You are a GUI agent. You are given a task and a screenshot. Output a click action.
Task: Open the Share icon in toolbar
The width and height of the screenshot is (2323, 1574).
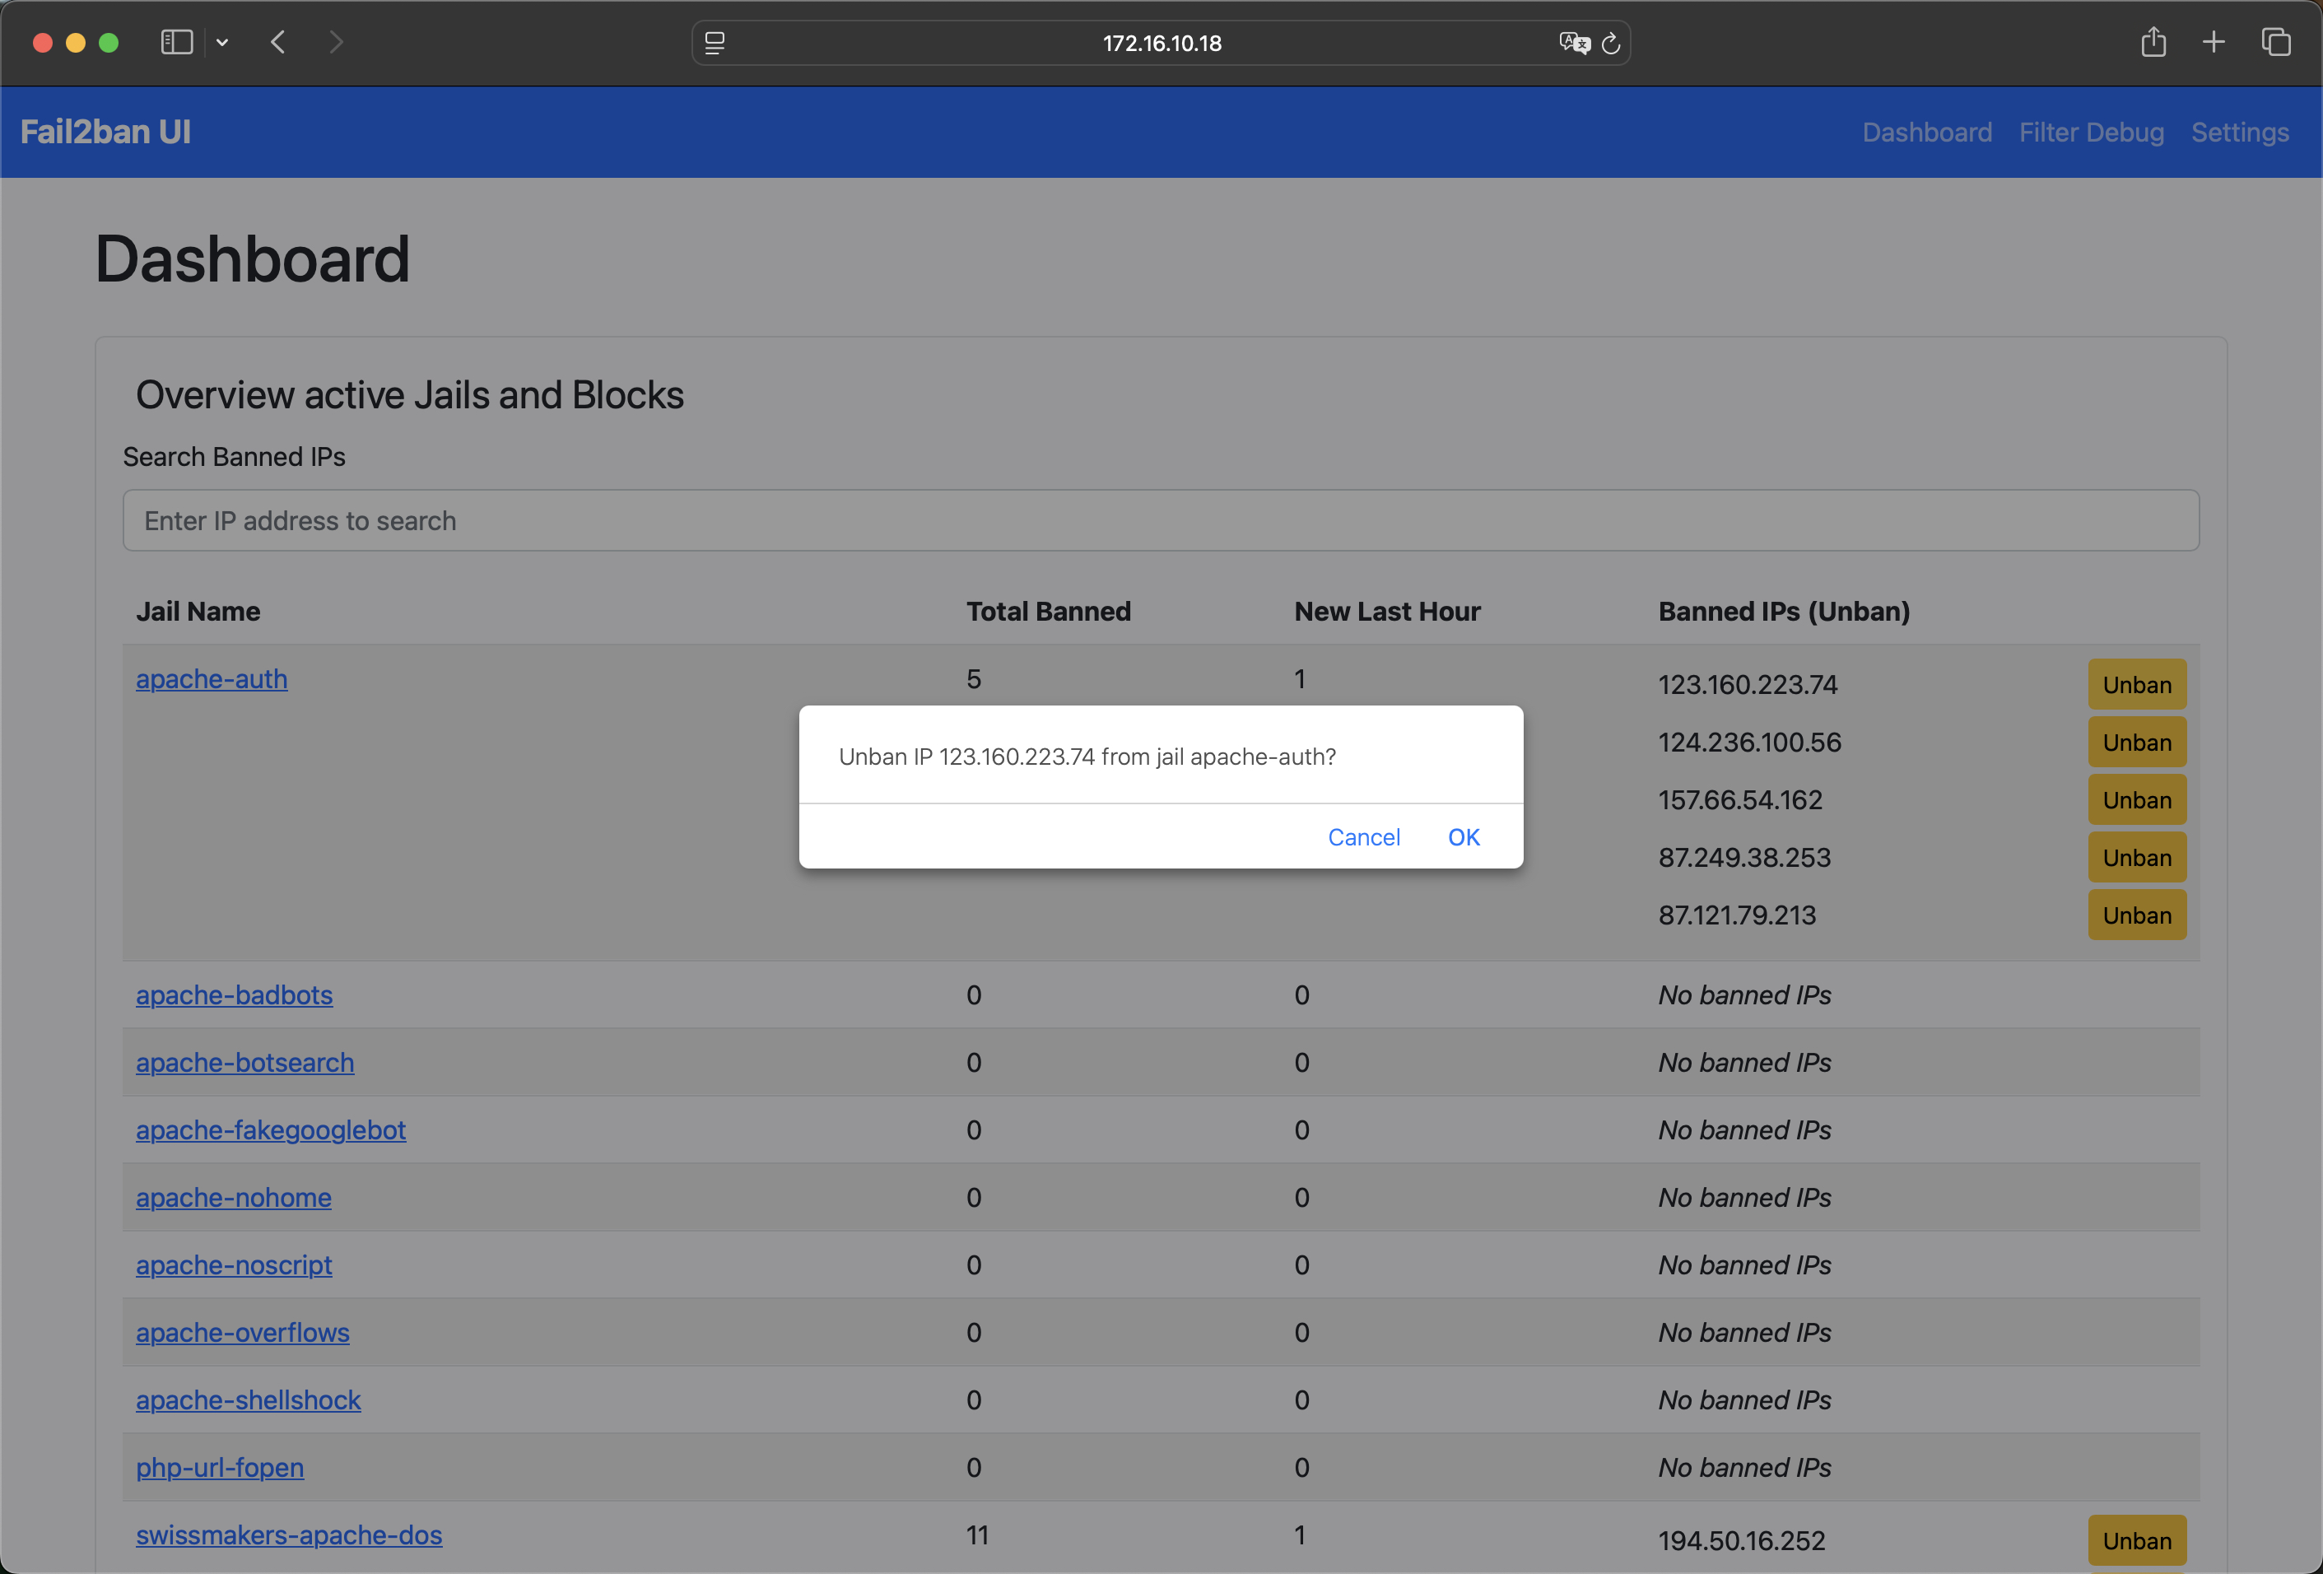[x=2153, y=42]
